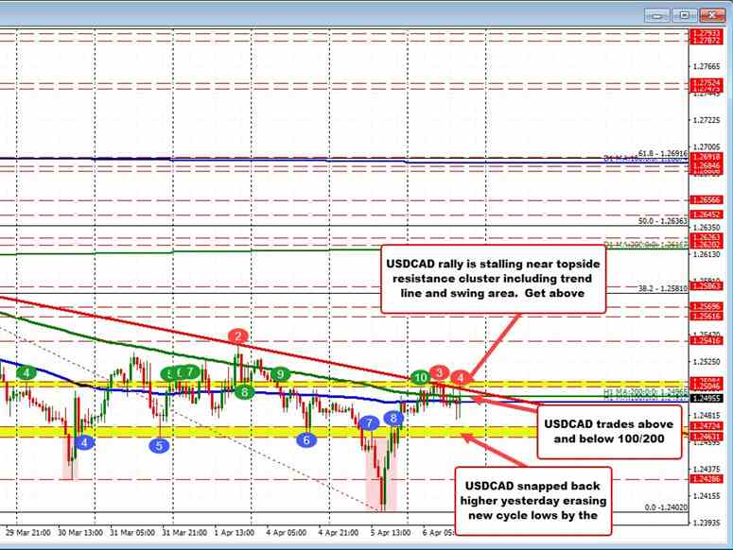This screenshot has width=733, height=550.
Task: Click the 'USDCAD snapped back higher' text box
Action: pyautogui.click(x=532, y=501)
